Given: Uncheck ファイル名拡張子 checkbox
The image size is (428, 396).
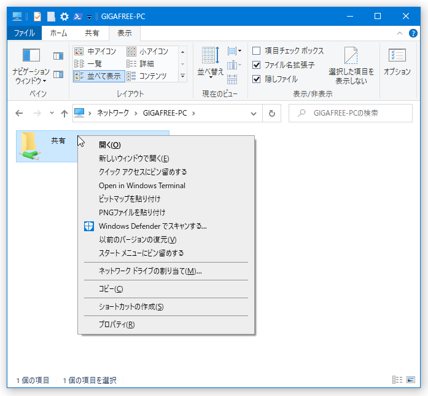Looking at the screenshot, I should (256, 65).
